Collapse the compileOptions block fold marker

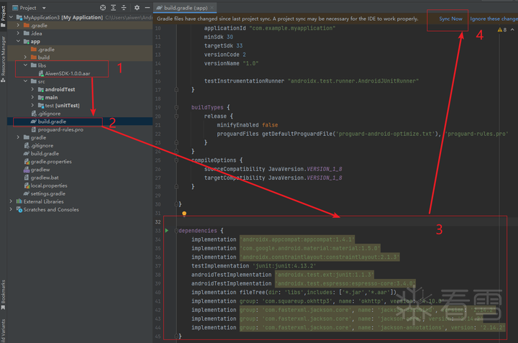(x=176, y=160)
